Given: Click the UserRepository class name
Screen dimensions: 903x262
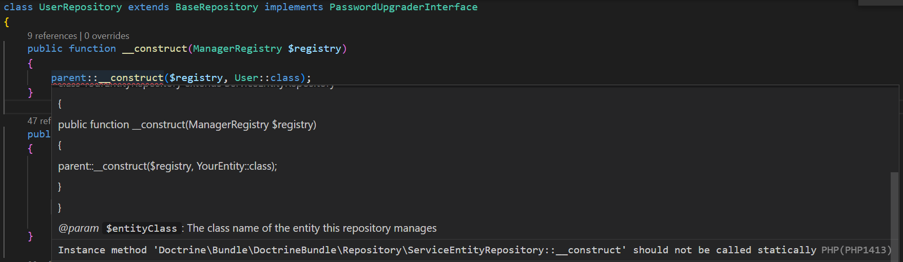Looking at the screenshot, I should (x=81, y=7).
